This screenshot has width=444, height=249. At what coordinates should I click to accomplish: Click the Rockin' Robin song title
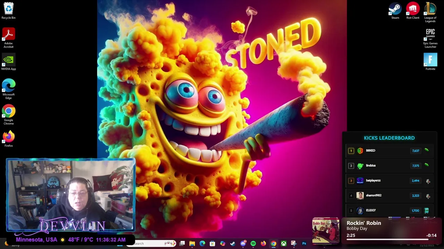364,223
